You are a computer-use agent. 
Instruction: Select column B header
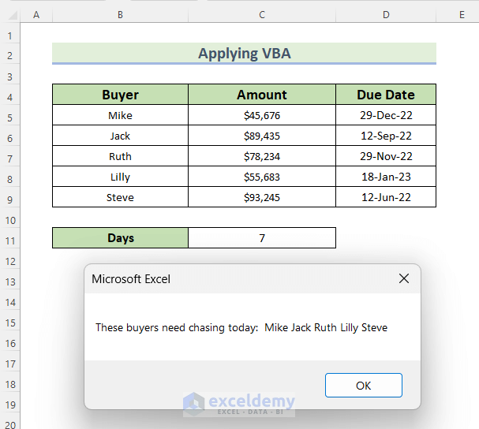pyautogui.click(x=120, y=15)
